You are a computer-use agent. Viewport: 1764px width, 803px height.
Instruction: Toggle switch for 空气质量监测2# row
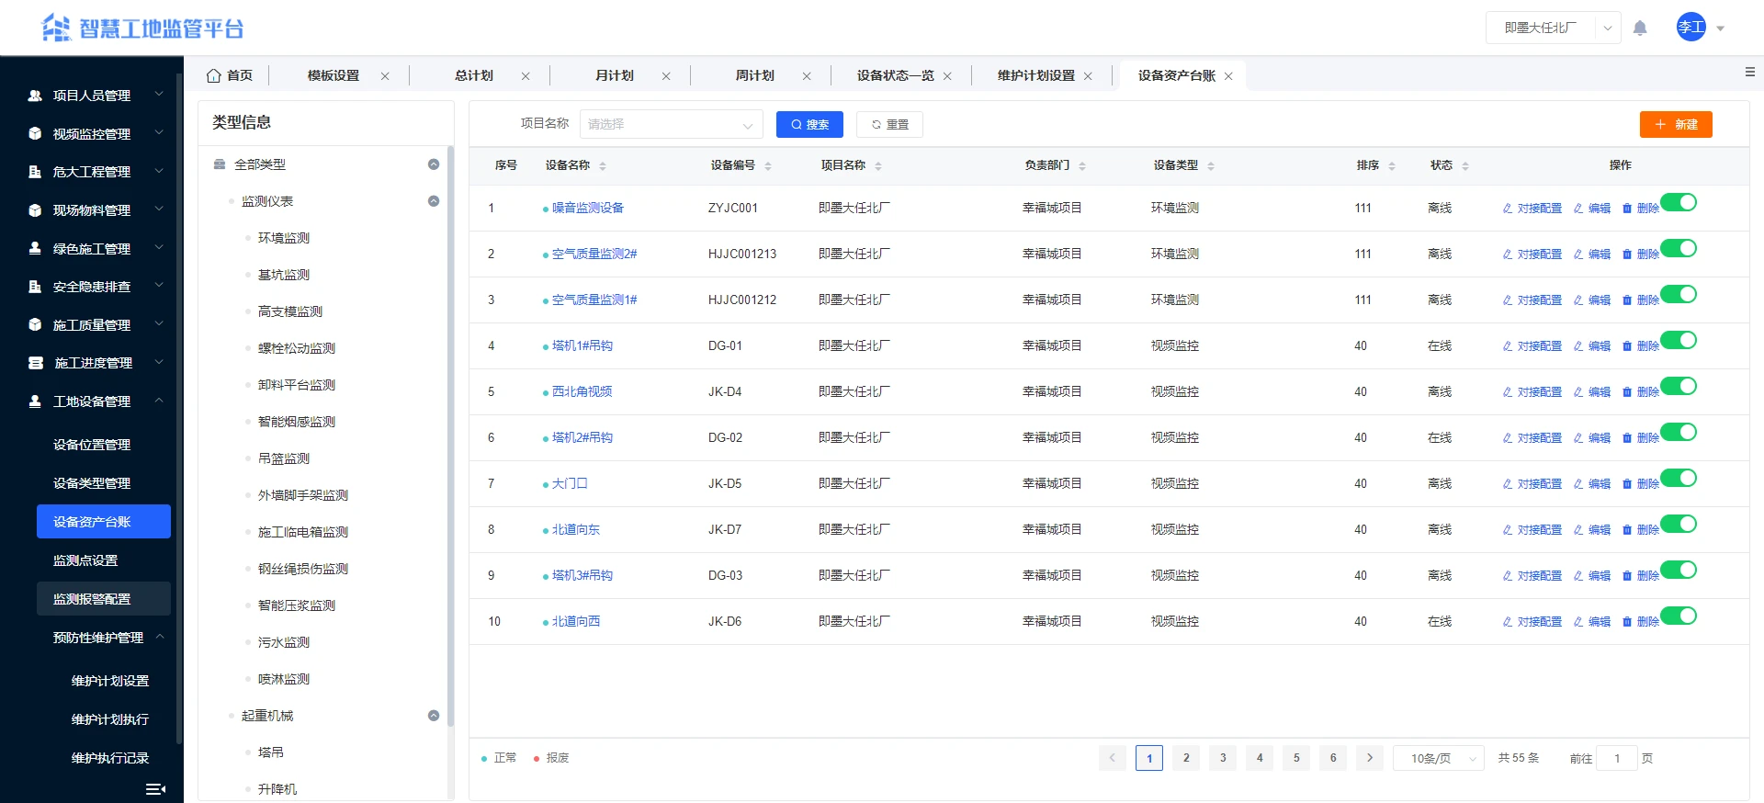(1679, 248)
